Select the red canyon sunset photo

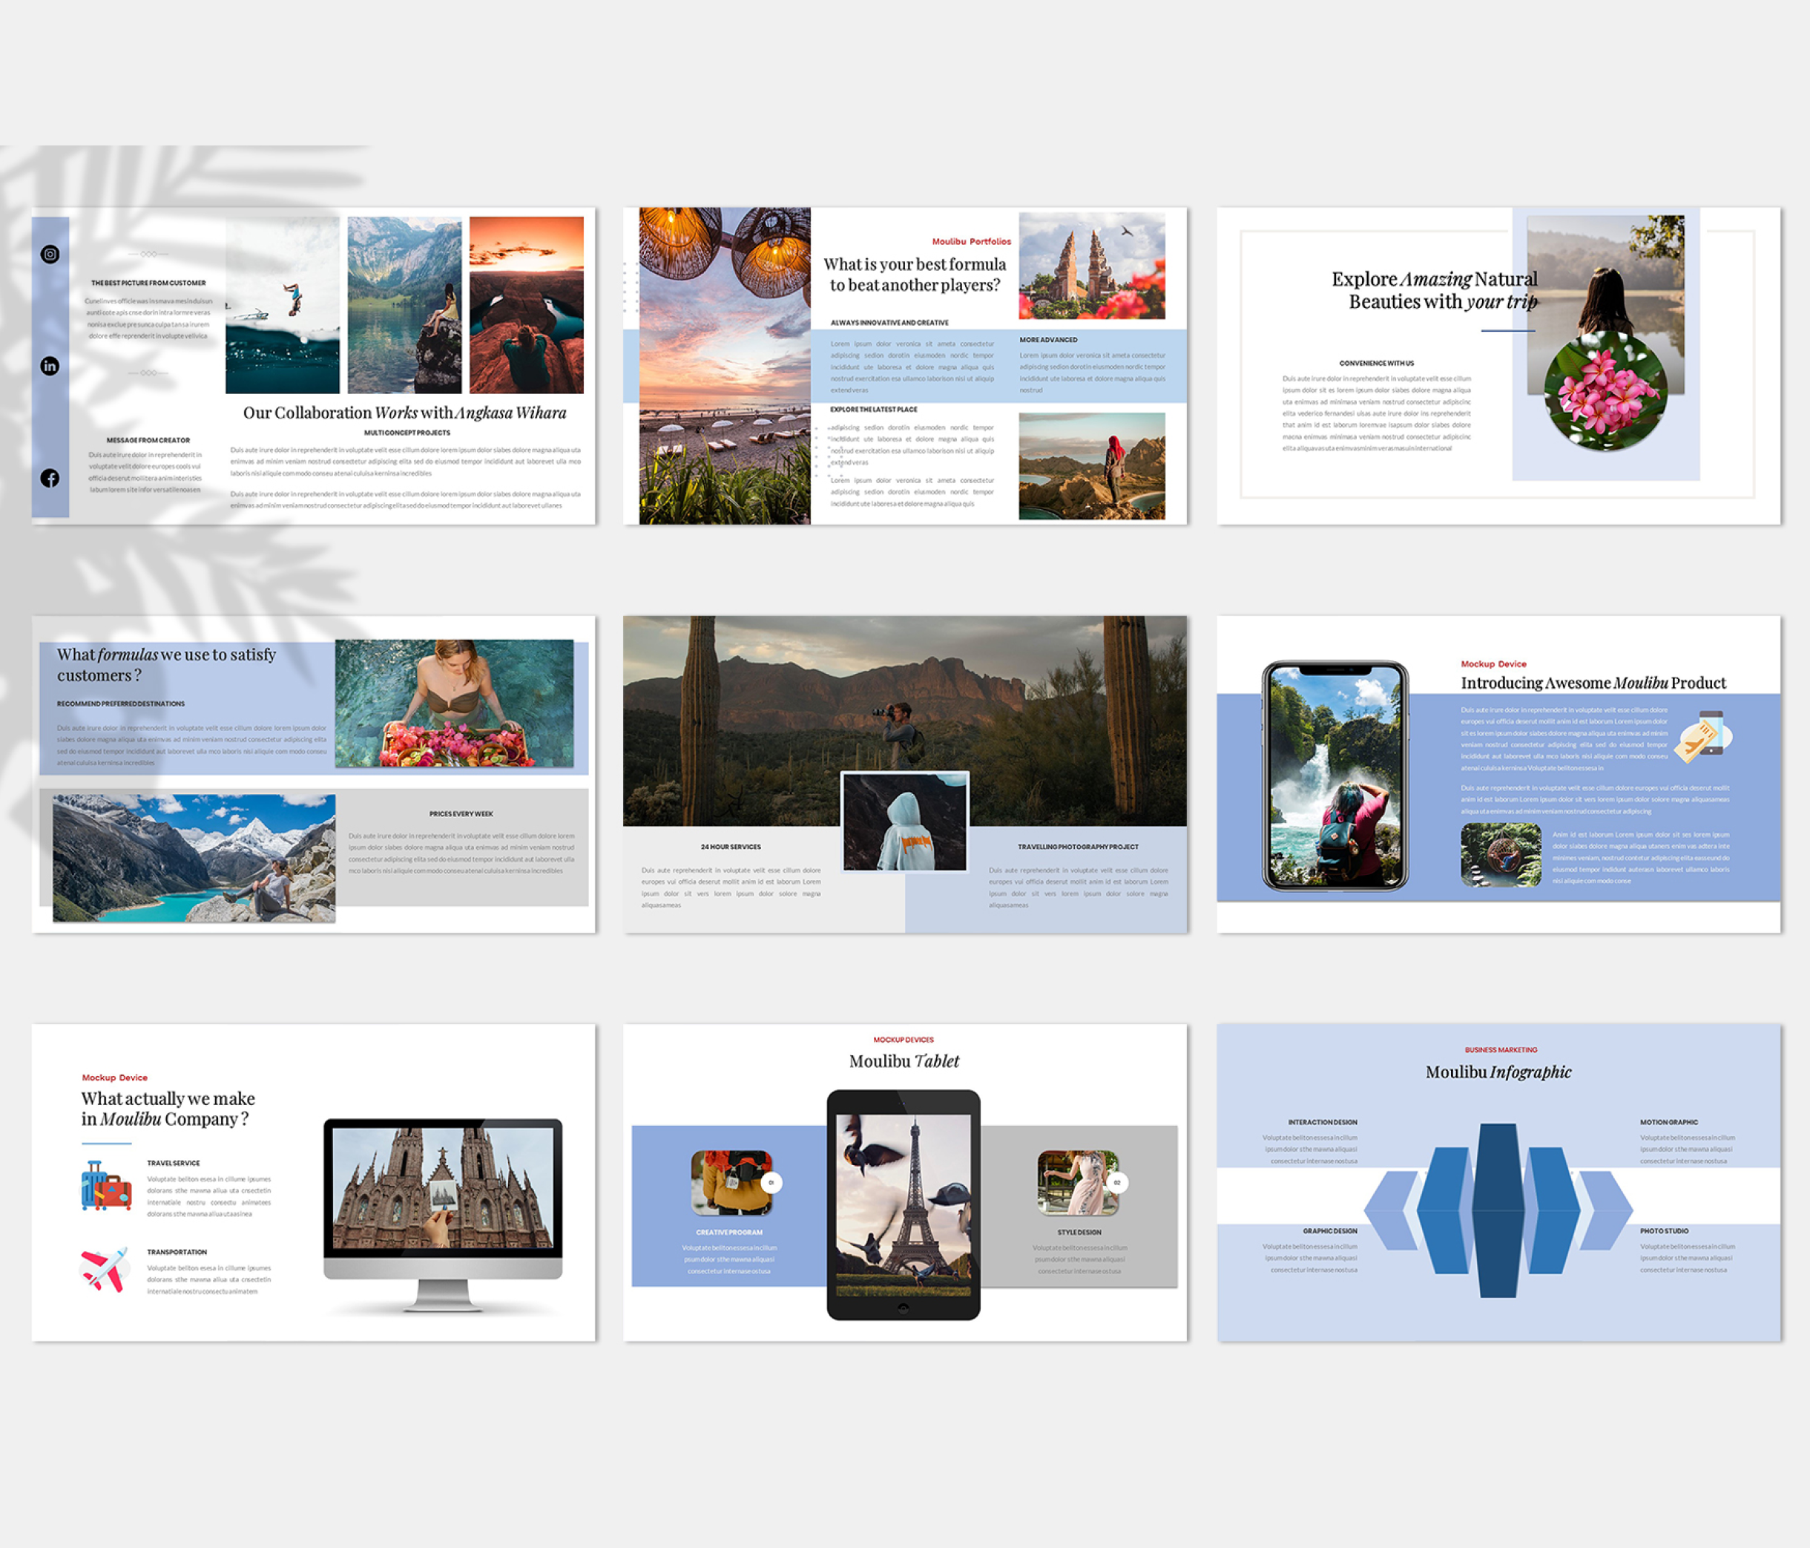click(527, 305)
